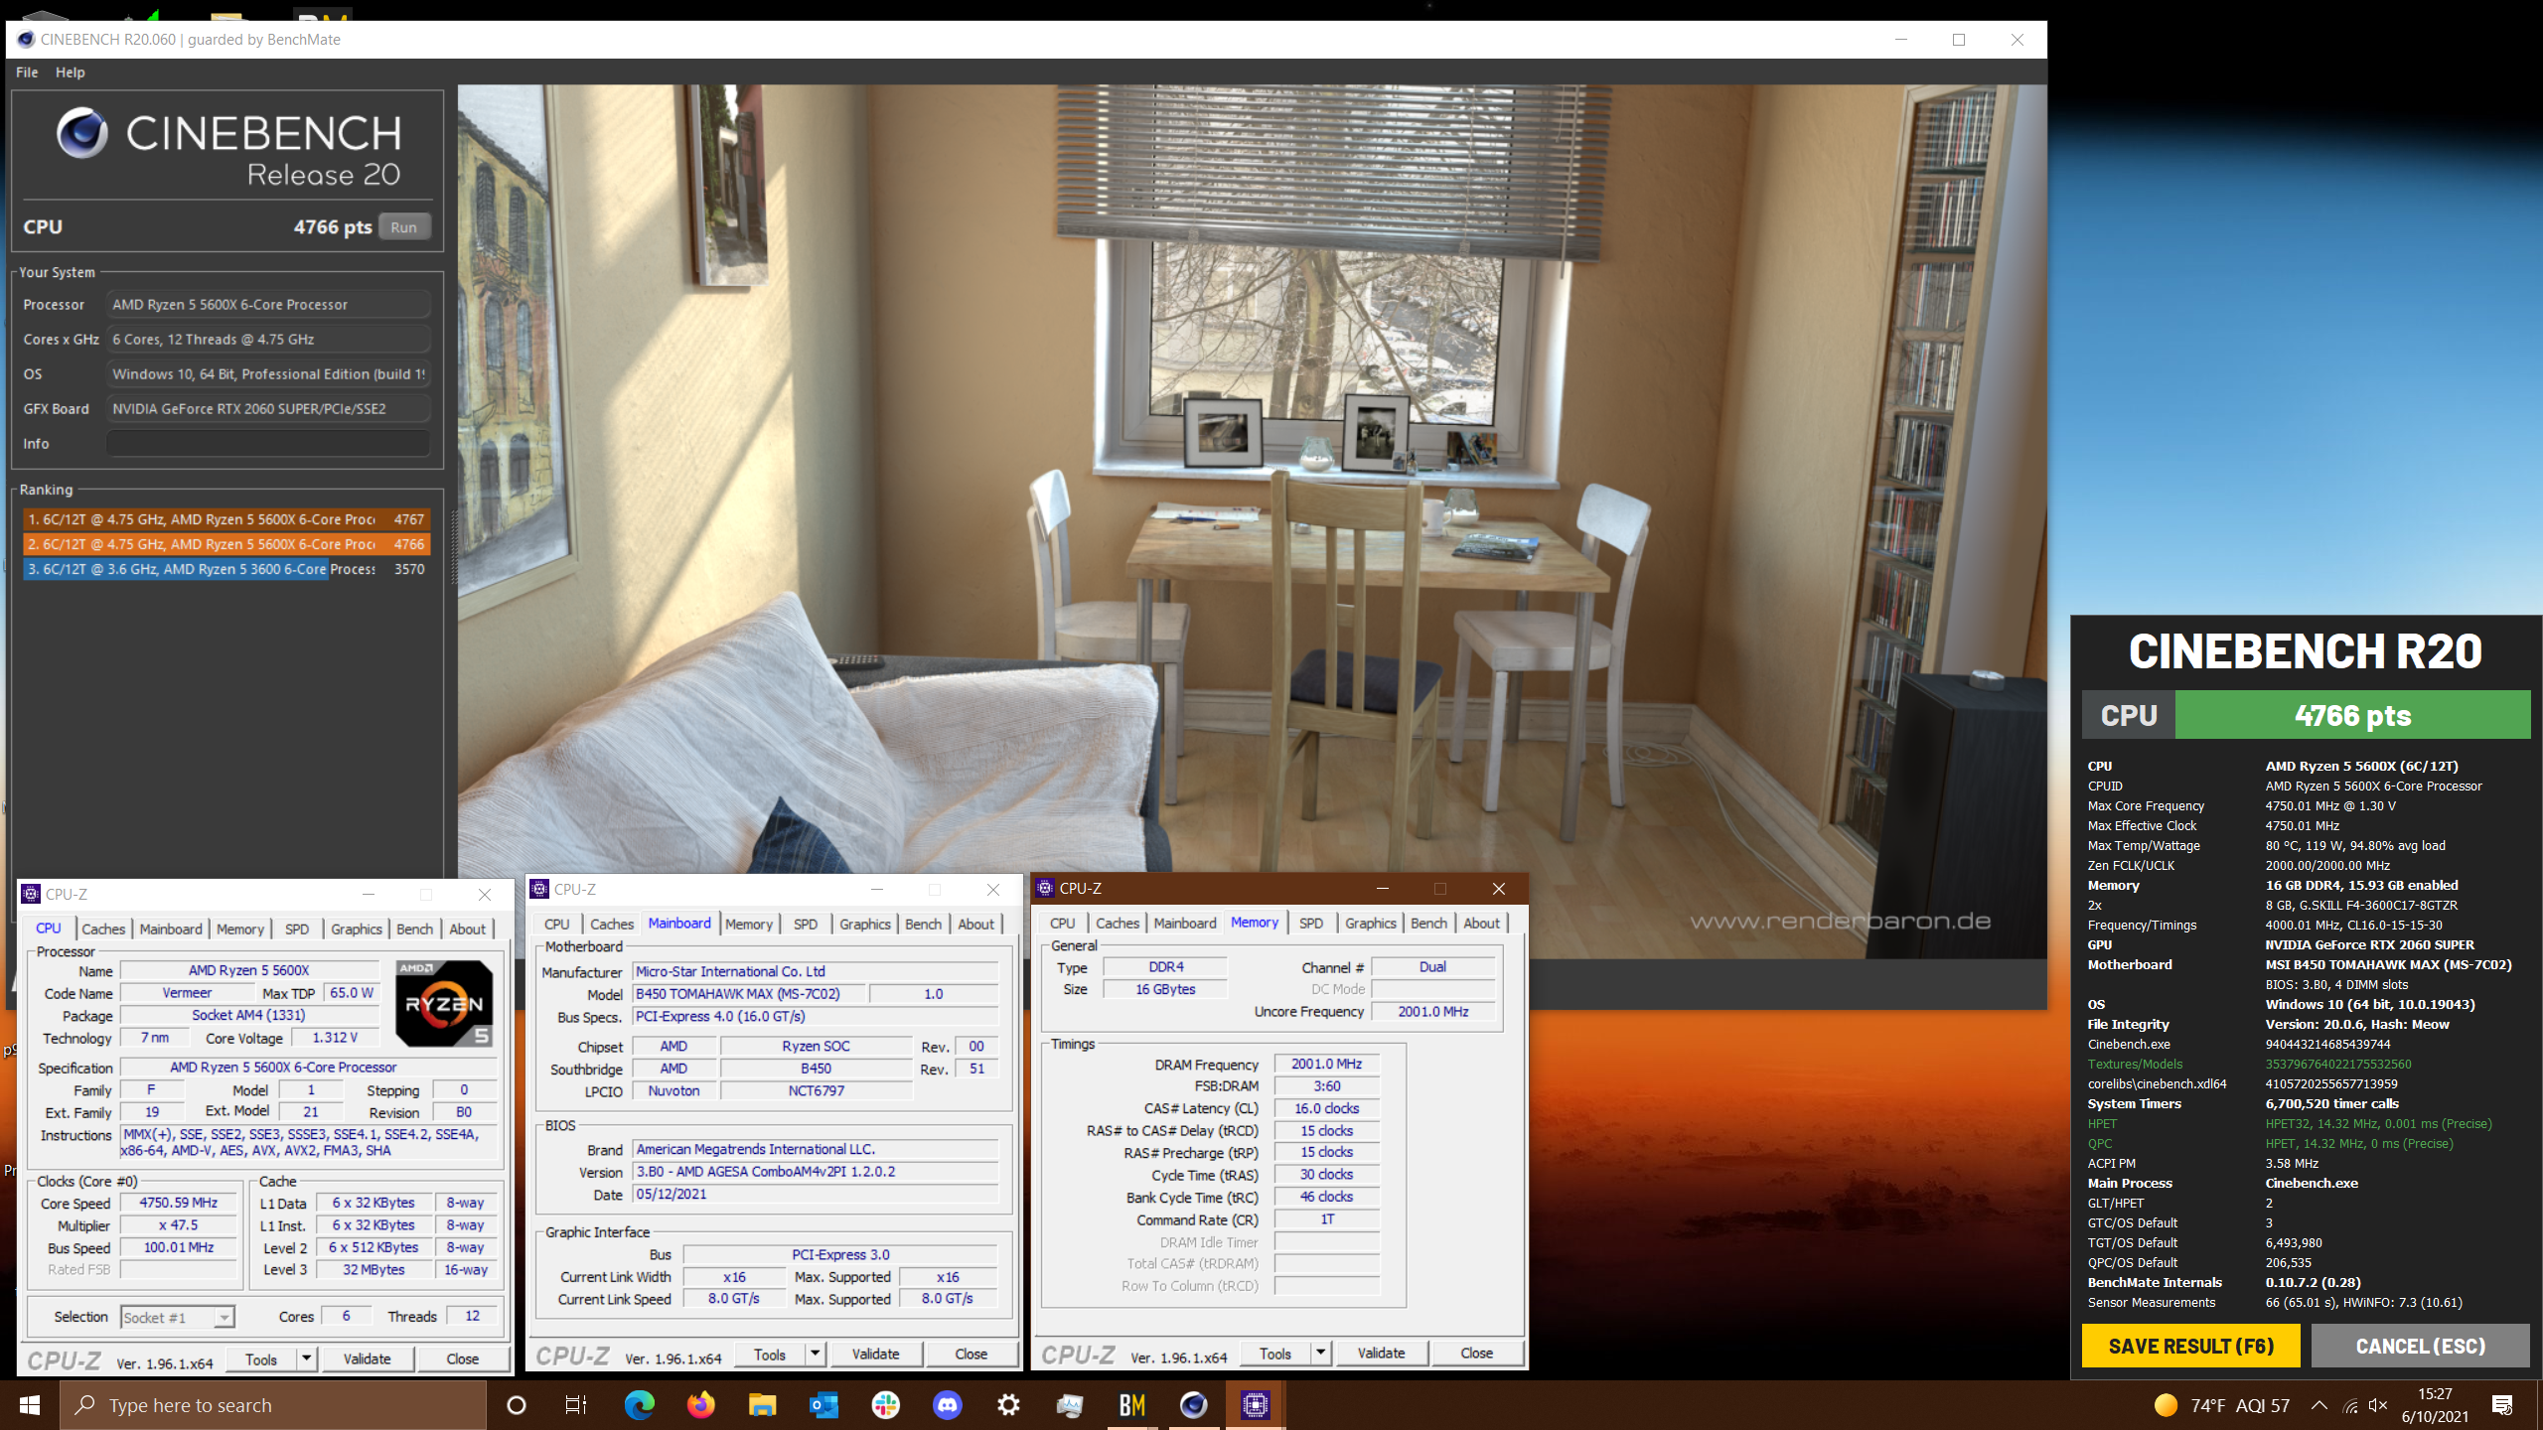Click weather widget on taskbar

(x=2221, y=1405)
